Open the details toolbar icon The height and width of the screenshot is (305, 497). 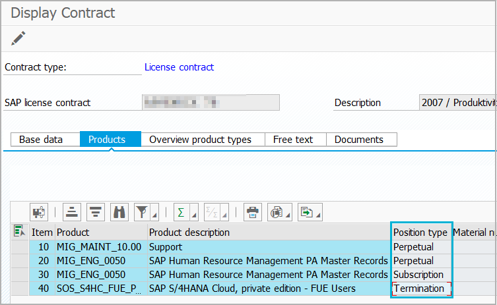39,212
